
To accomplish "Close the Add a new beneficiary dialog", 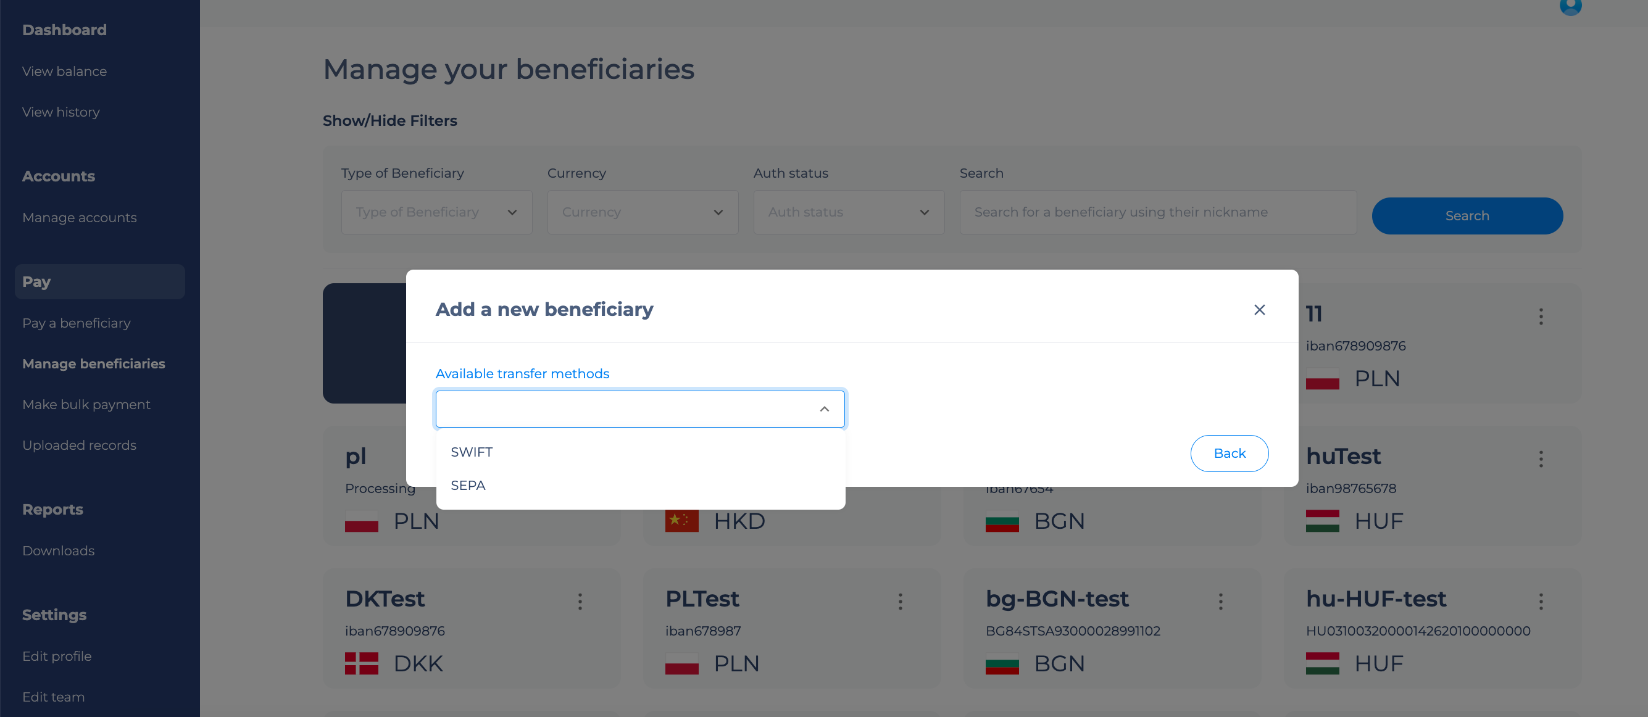I will tap(1259, 310).
